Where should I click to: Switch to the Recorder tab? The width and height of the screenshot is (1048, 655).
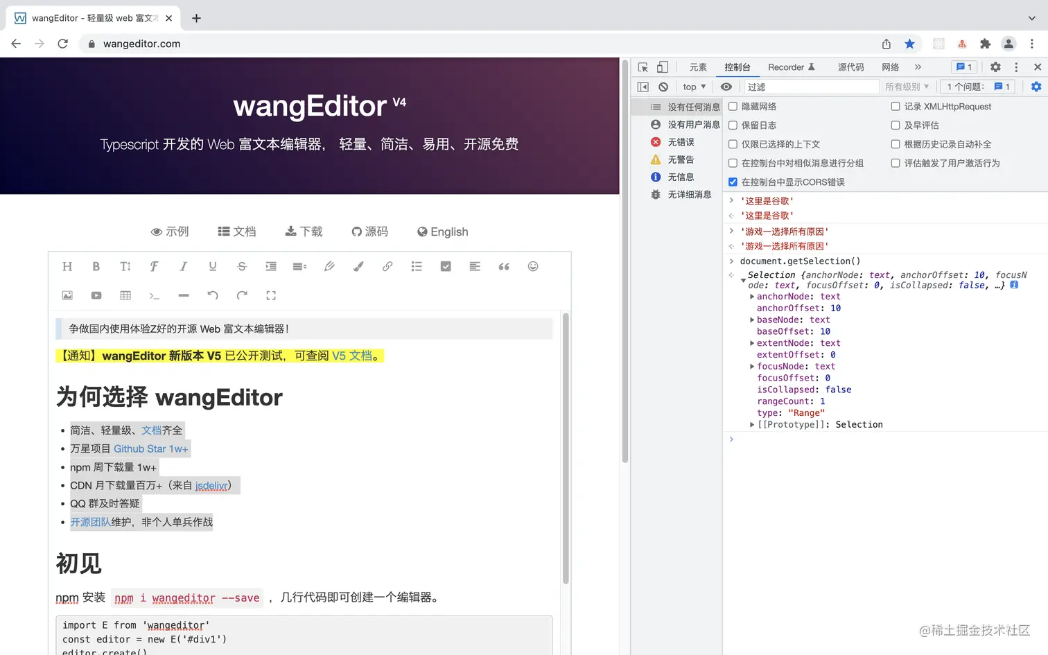(791, 67)
